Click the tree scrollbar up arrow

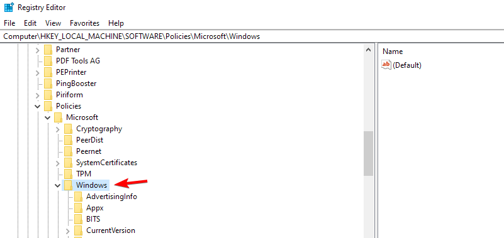tap(368, 50)
